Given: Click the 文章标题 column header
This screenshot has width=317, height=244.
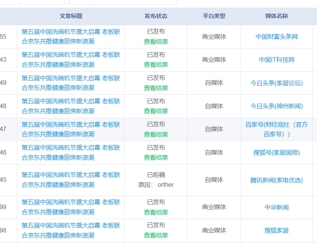Looking at the screenshot, I should 71,16.
